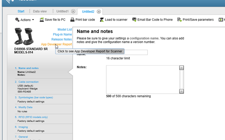Click the configuration name highlighted phrase
The width and height of the screenshot is (225, 140).
coord(144,39)
